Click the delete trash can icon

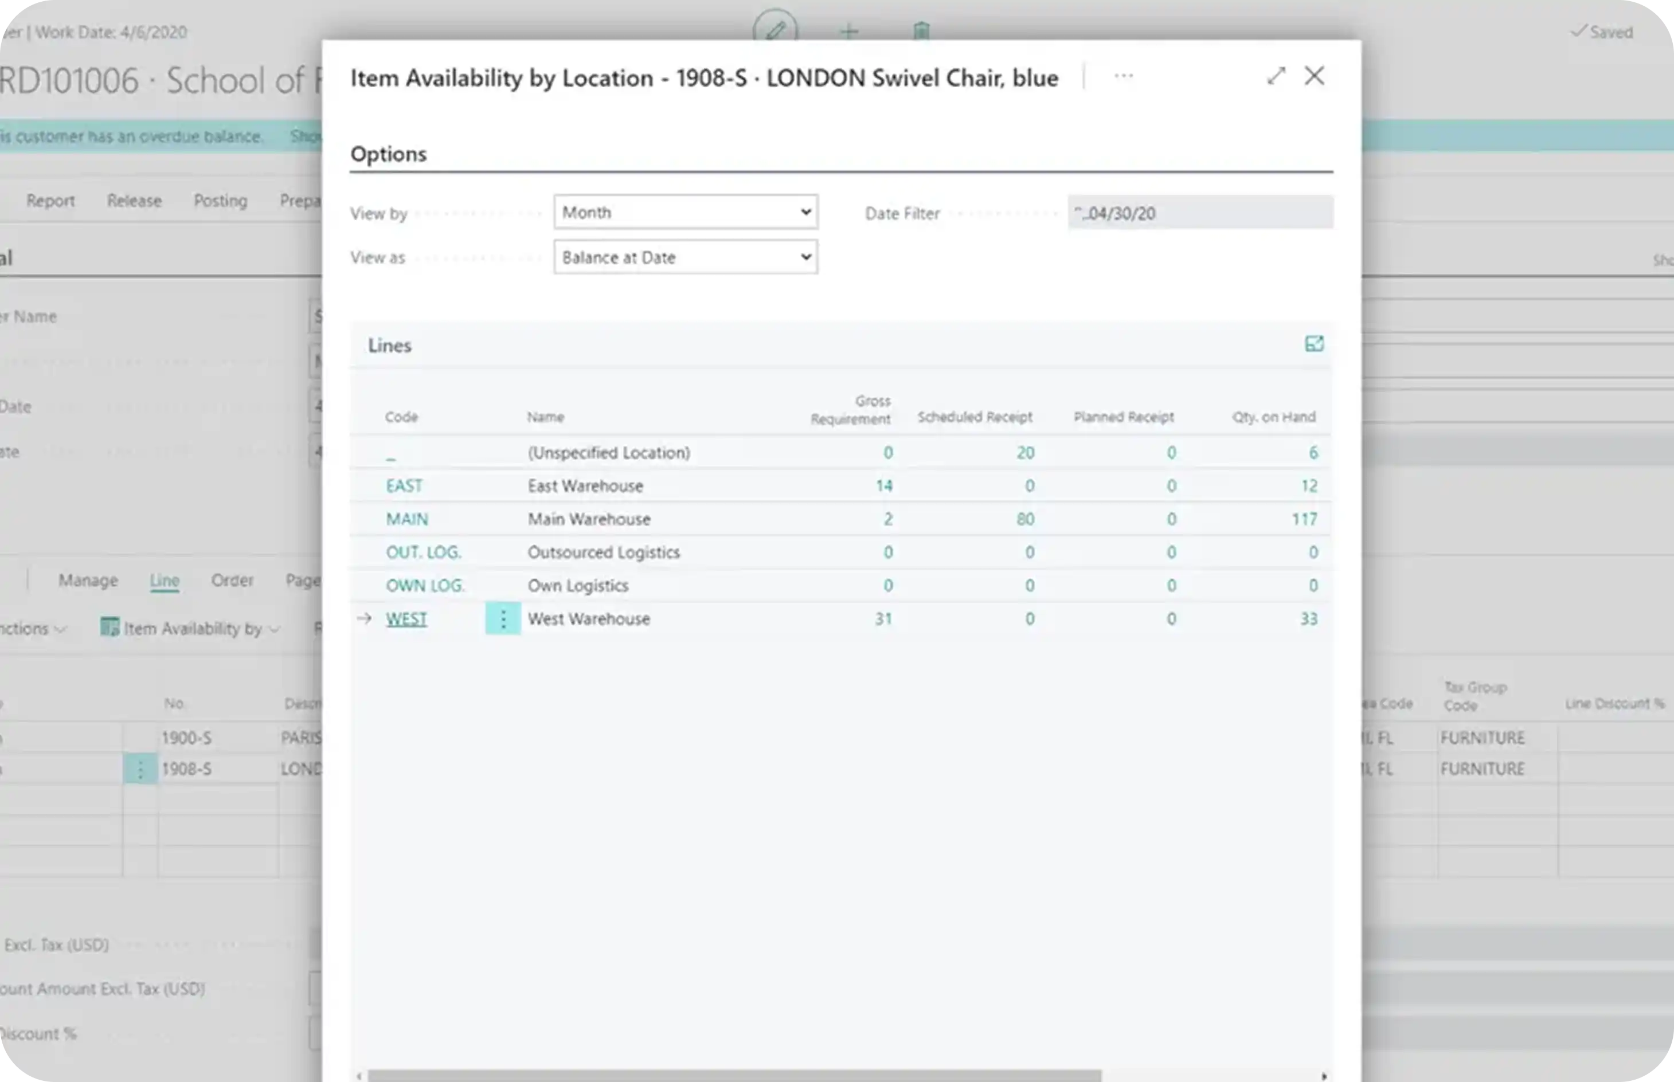coord(921,31)
